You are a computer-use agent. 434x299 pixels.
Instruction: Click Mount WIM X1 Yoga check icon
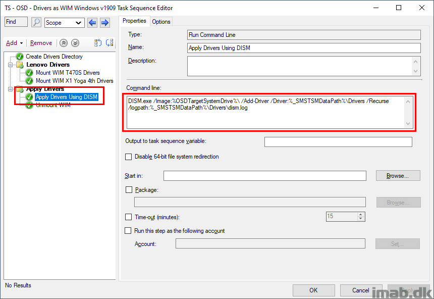click(29, 81)
